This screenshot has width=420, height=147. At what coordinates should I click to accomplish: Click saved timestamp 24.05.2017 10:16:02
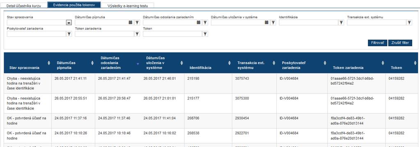[x=160, y=133]
